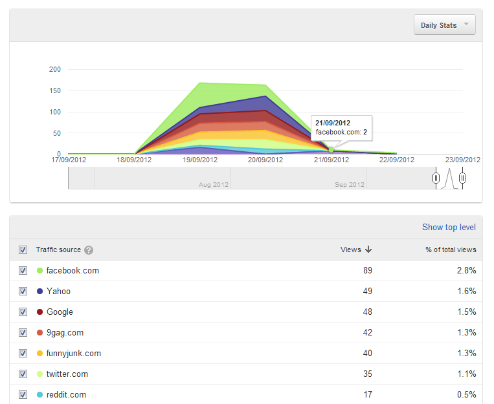Open the Traffic source help question-mark icon
Viewport: 494px width, 404px height.
[89, 250]
